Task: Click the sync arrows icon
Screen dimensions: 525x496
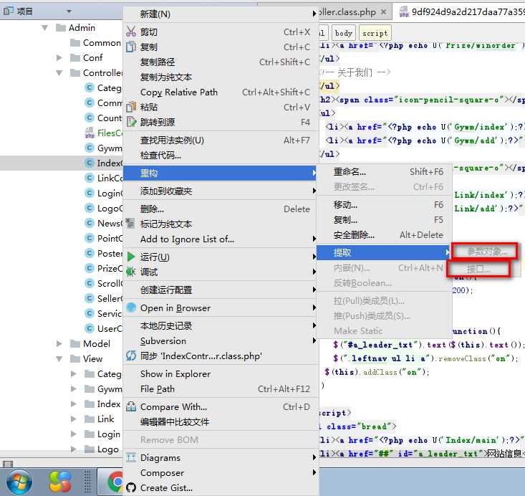Action: tap(131, 356)
